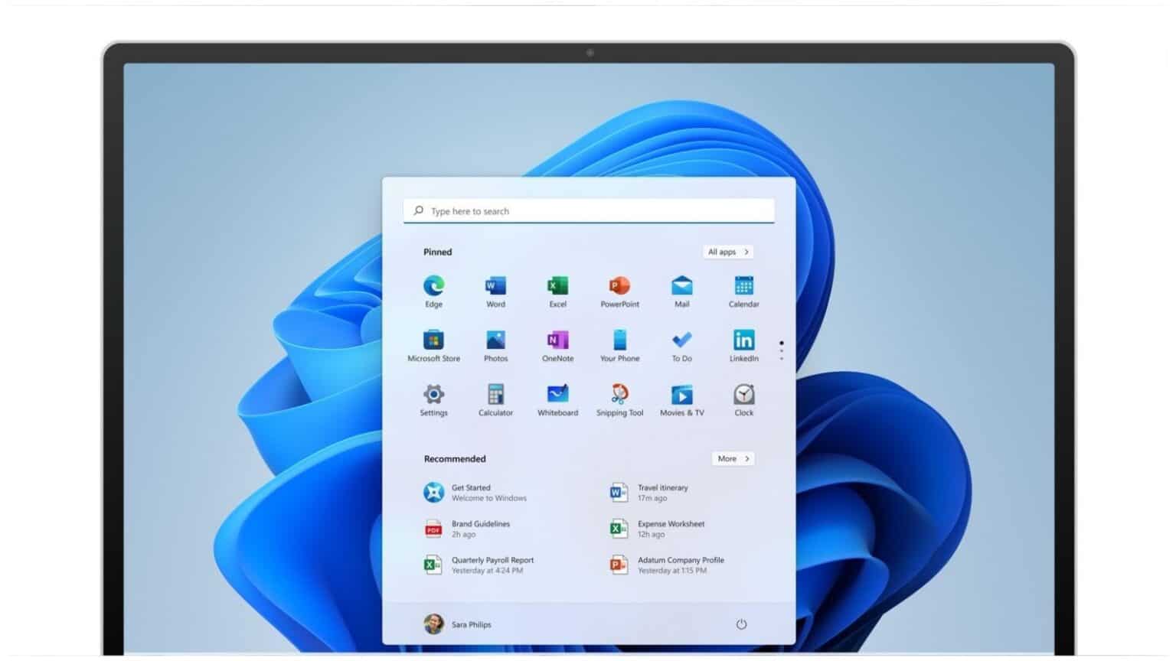Open the Mail app

click(x=681, y=291)
